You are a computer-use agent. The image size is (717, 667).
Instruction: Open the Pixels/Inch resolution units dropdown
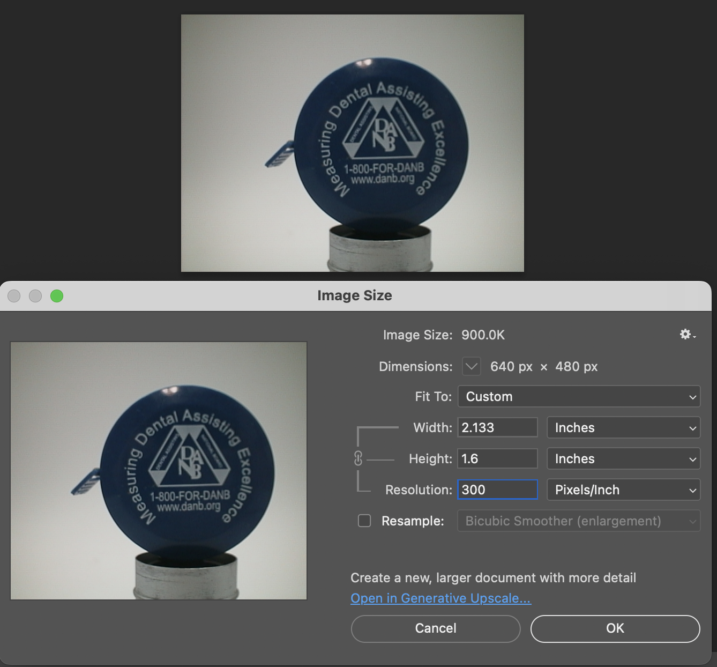pyautogui.click(x=623, y=490)
